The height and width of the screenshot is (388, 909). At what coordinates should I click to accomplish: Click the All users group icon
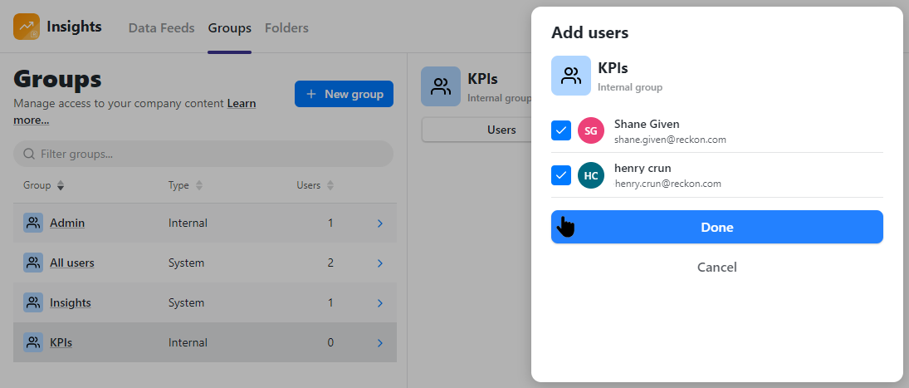tap(33, 263)
